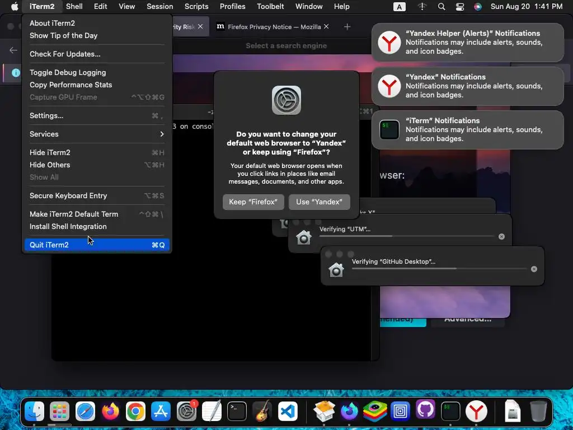The height and width of the screenshot is (430, 573).
Task: Click the info icon in Firefox bar
Action: [x=16, y=73]
